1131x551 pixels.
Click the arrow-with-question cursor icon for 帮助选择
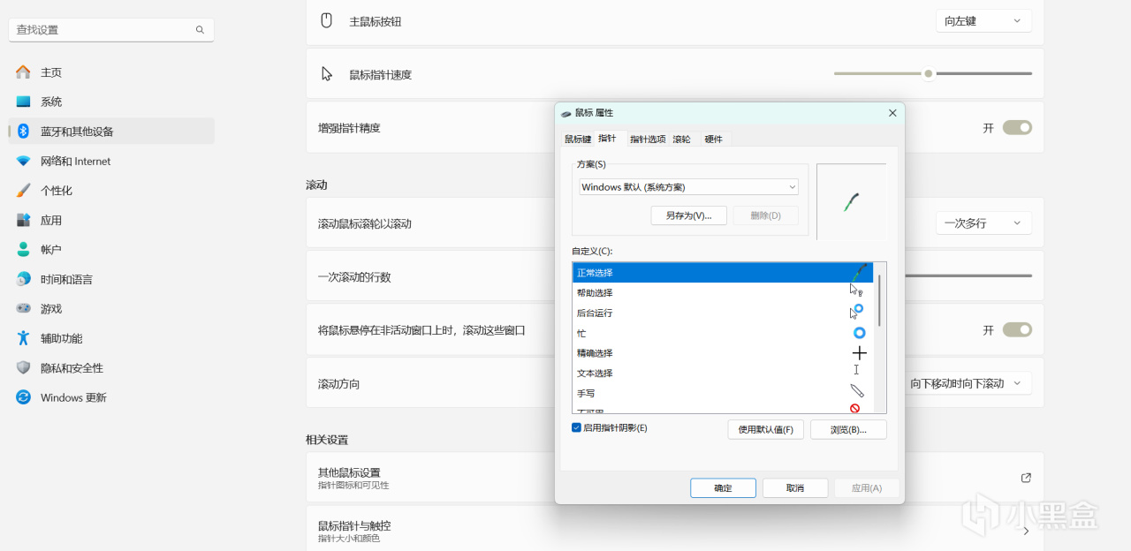[855, 290]
